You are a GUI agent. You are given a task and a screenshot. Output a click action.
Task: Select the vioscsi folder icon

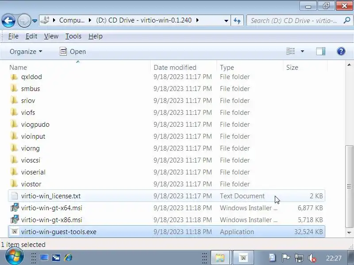[14, 160]
